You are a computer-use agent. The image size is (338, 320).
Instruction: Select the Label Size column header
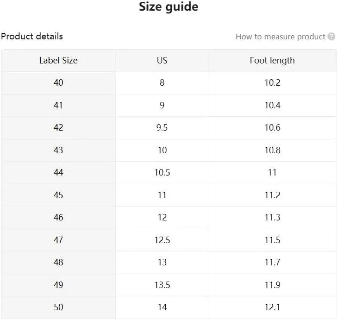click(x=58, y=61)
